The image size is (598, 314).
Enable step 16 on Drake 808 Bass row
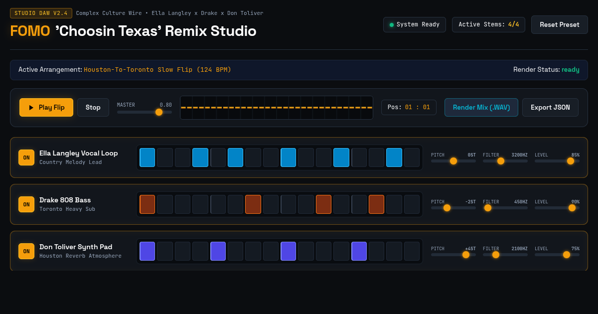(412, 204)
